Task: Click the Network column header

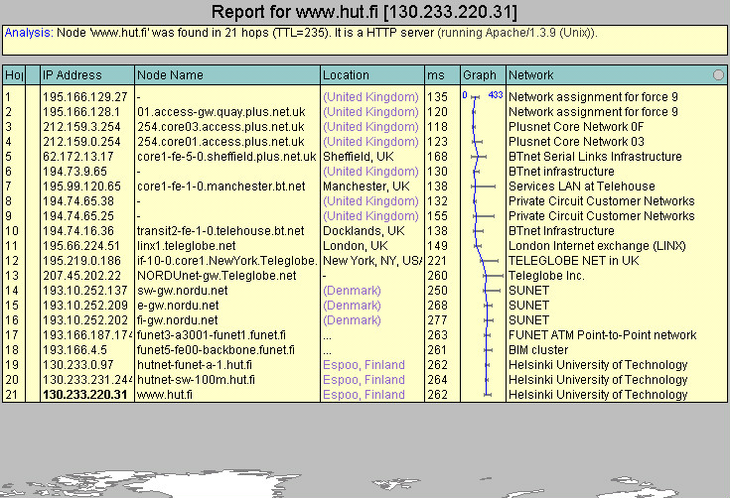Action: click(x=617, y=74)
